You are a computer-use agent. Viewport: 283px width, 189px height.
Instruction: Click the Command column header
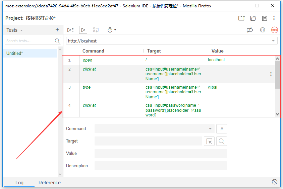pyautogui.click(x=93, y=51)
